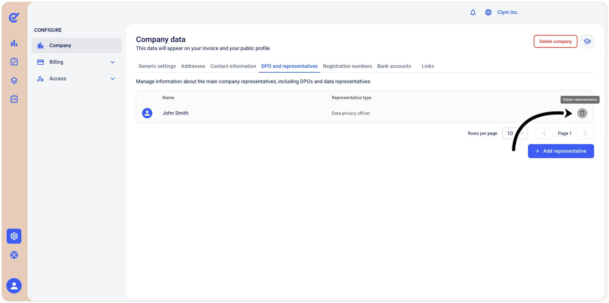Open the checklist tasks sidebar icon
Image resolution: width=609 pixels, height=303 pixels.
tap(14, 62)
